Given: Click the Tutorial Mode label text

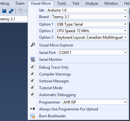Looking at the screenshot, I should tap(51, 88).
